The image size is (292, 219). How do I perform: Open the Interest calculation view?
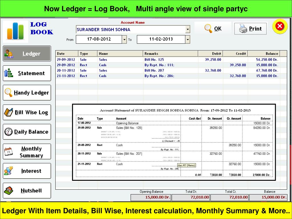(27, 171)
